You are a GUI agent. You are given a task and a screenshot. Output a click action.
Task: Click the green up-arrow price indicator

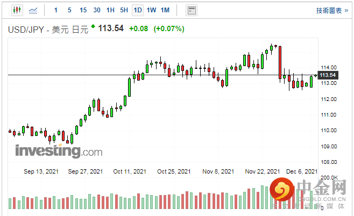click(93, 26)
